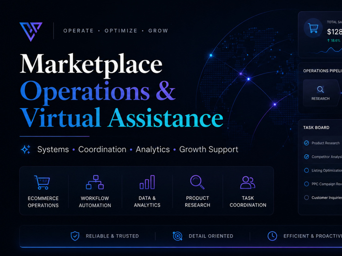The width and height of the screenshot is (342, 256).
Task: Click the Data & Analytics label
Action: 147,202
